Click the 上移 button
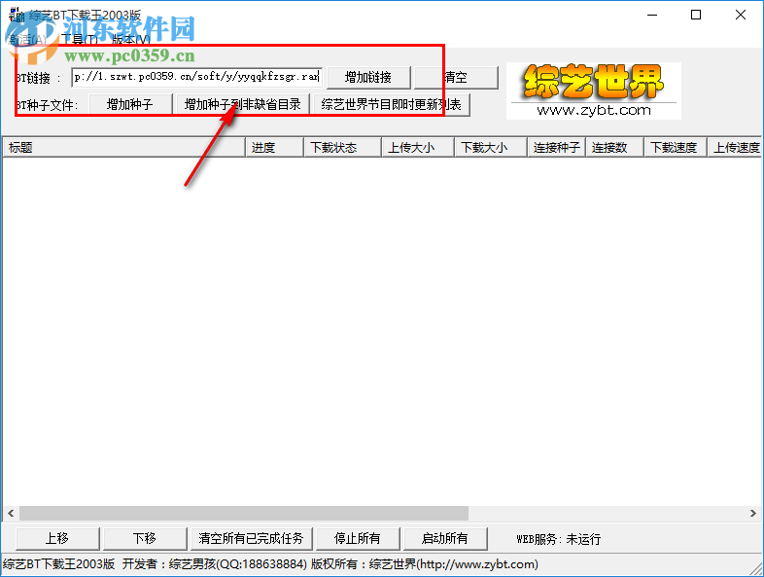764x577 pixels. pyautogui.click(x=57, y=538)
